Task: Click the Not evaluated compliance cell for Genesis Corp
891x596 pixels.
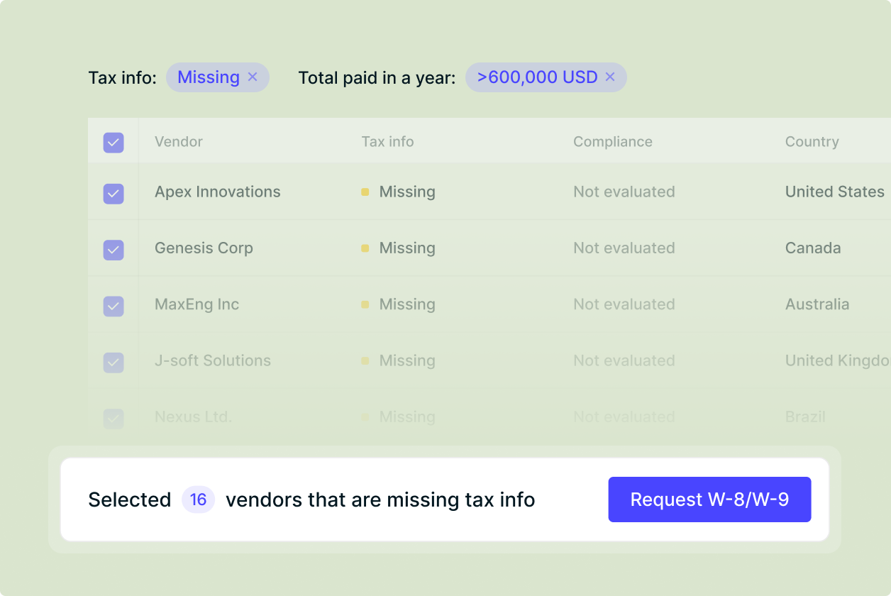Action: click(624, 248)
